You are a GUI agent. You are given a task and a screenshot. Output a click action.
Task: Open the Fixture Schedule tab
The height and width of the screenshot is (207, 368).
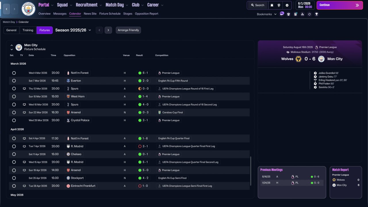tap(110, 14)
